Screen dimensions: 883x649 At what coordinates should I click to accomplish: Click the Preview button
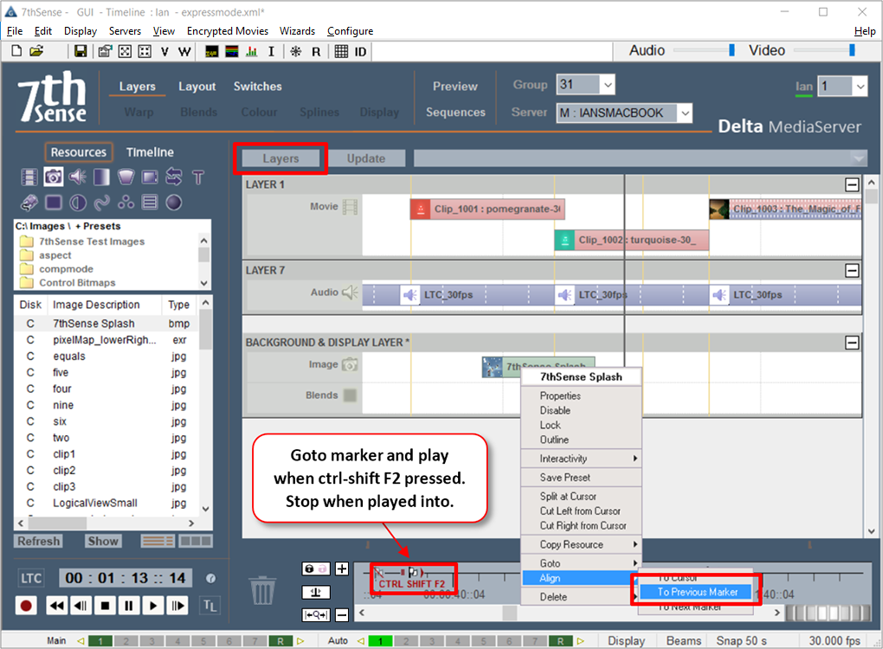click(455, 87)
